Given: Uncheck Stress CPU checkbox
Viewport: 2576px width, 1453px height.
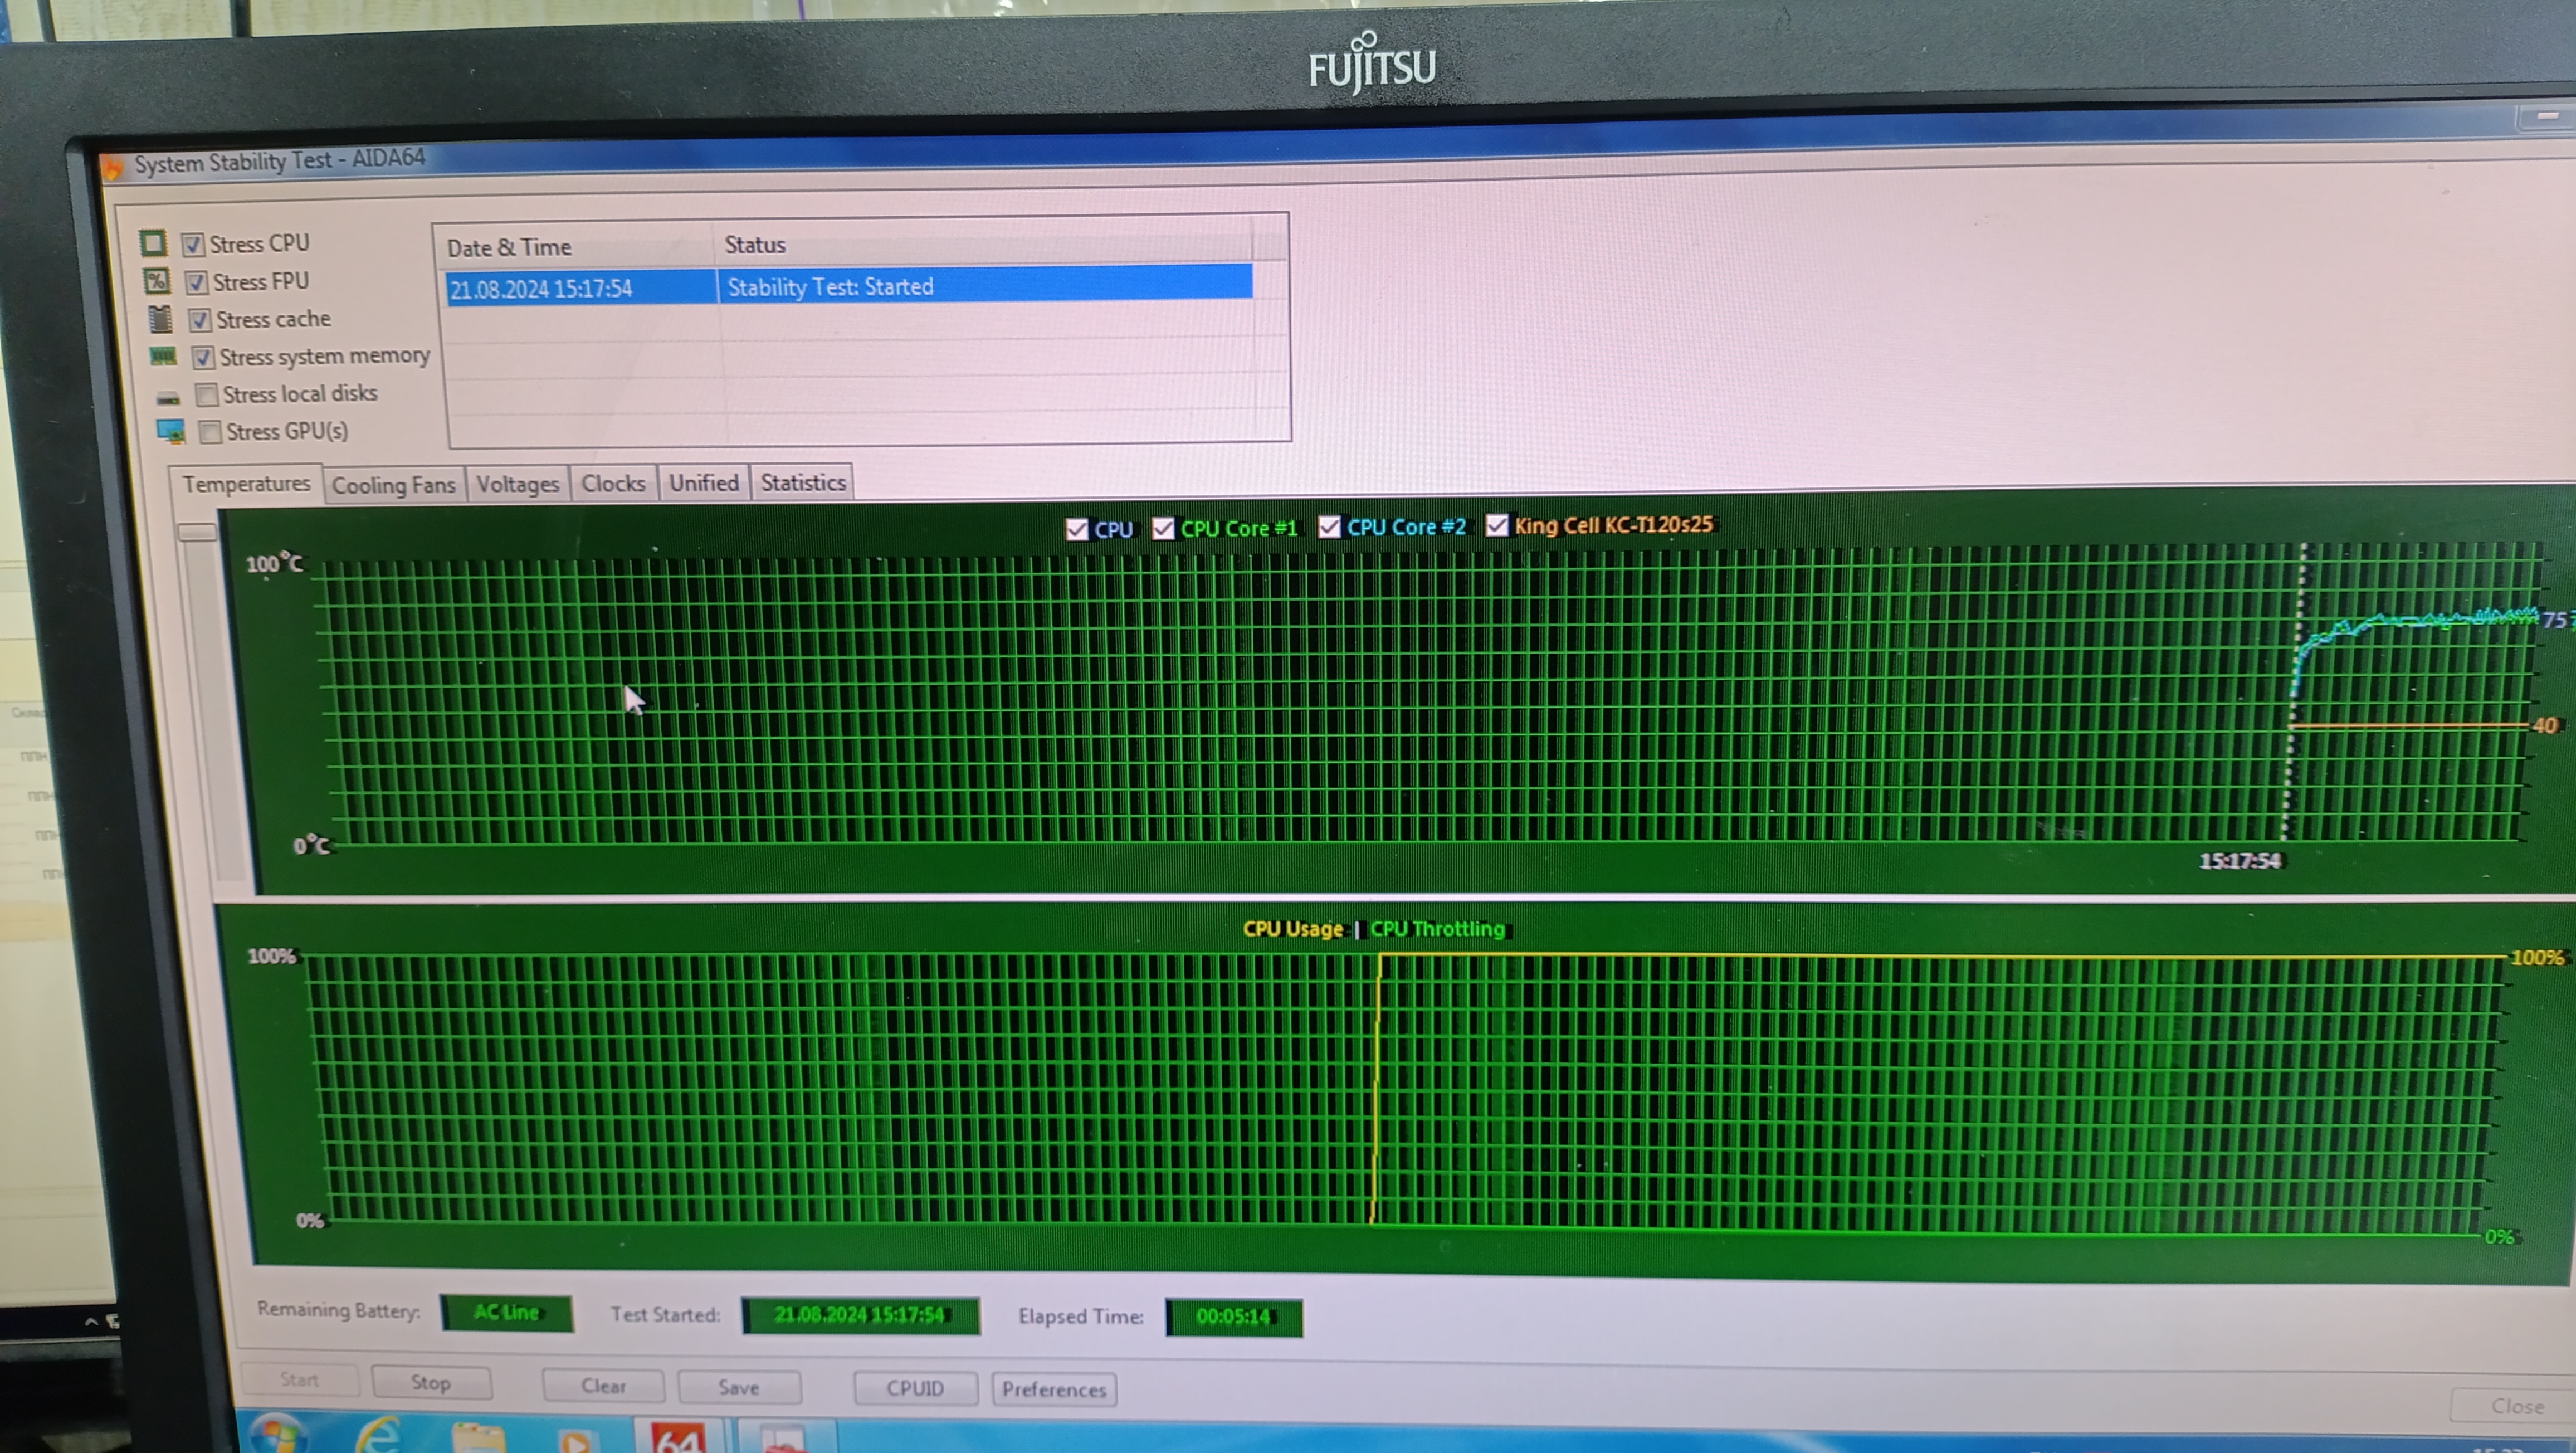Looking at the screenshot, I should pos(193,244).
